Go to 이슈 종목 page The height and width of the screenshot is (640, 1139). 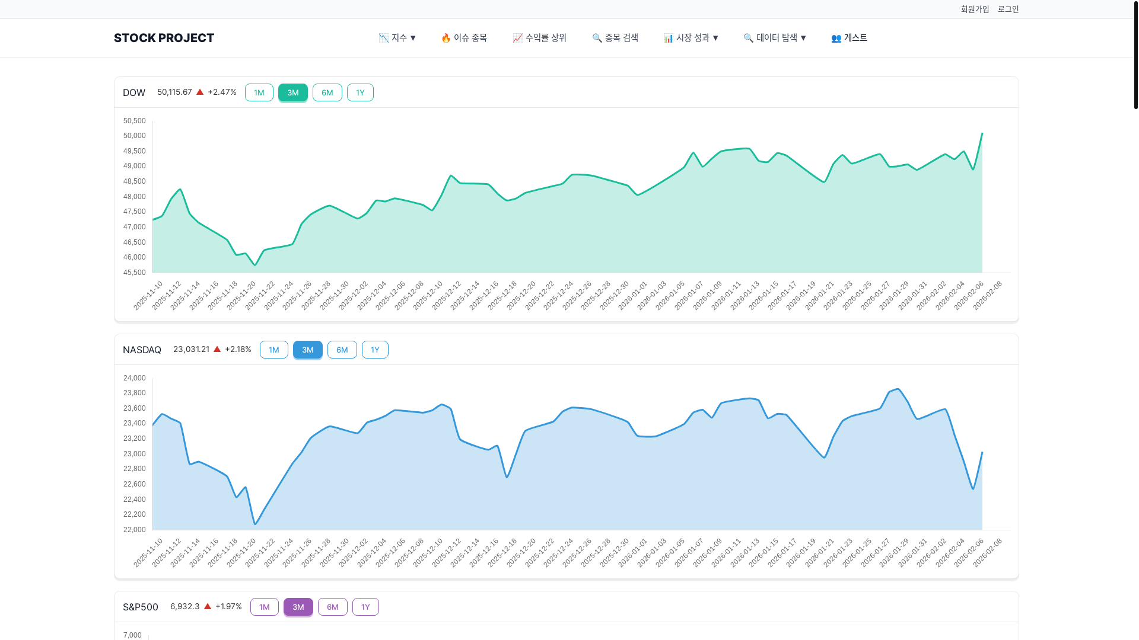pyautogui.click(x=464, y=38)
